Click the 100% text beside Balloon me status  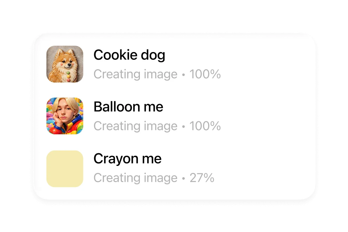[205, 126]
